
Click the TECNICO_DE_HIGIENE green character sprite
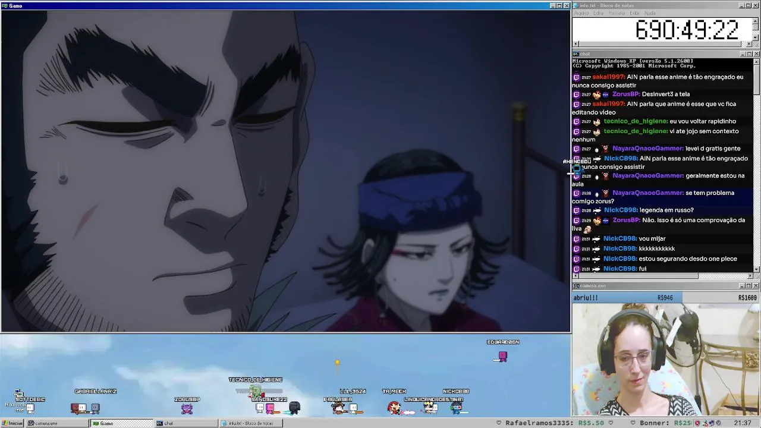click(x=256, y=391)
